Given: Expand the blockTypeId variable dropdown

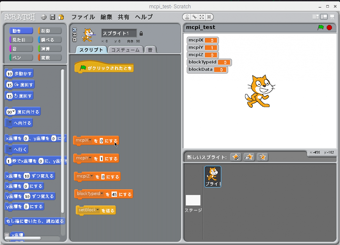Looking at the screenshot, I should tap(102, 194).
